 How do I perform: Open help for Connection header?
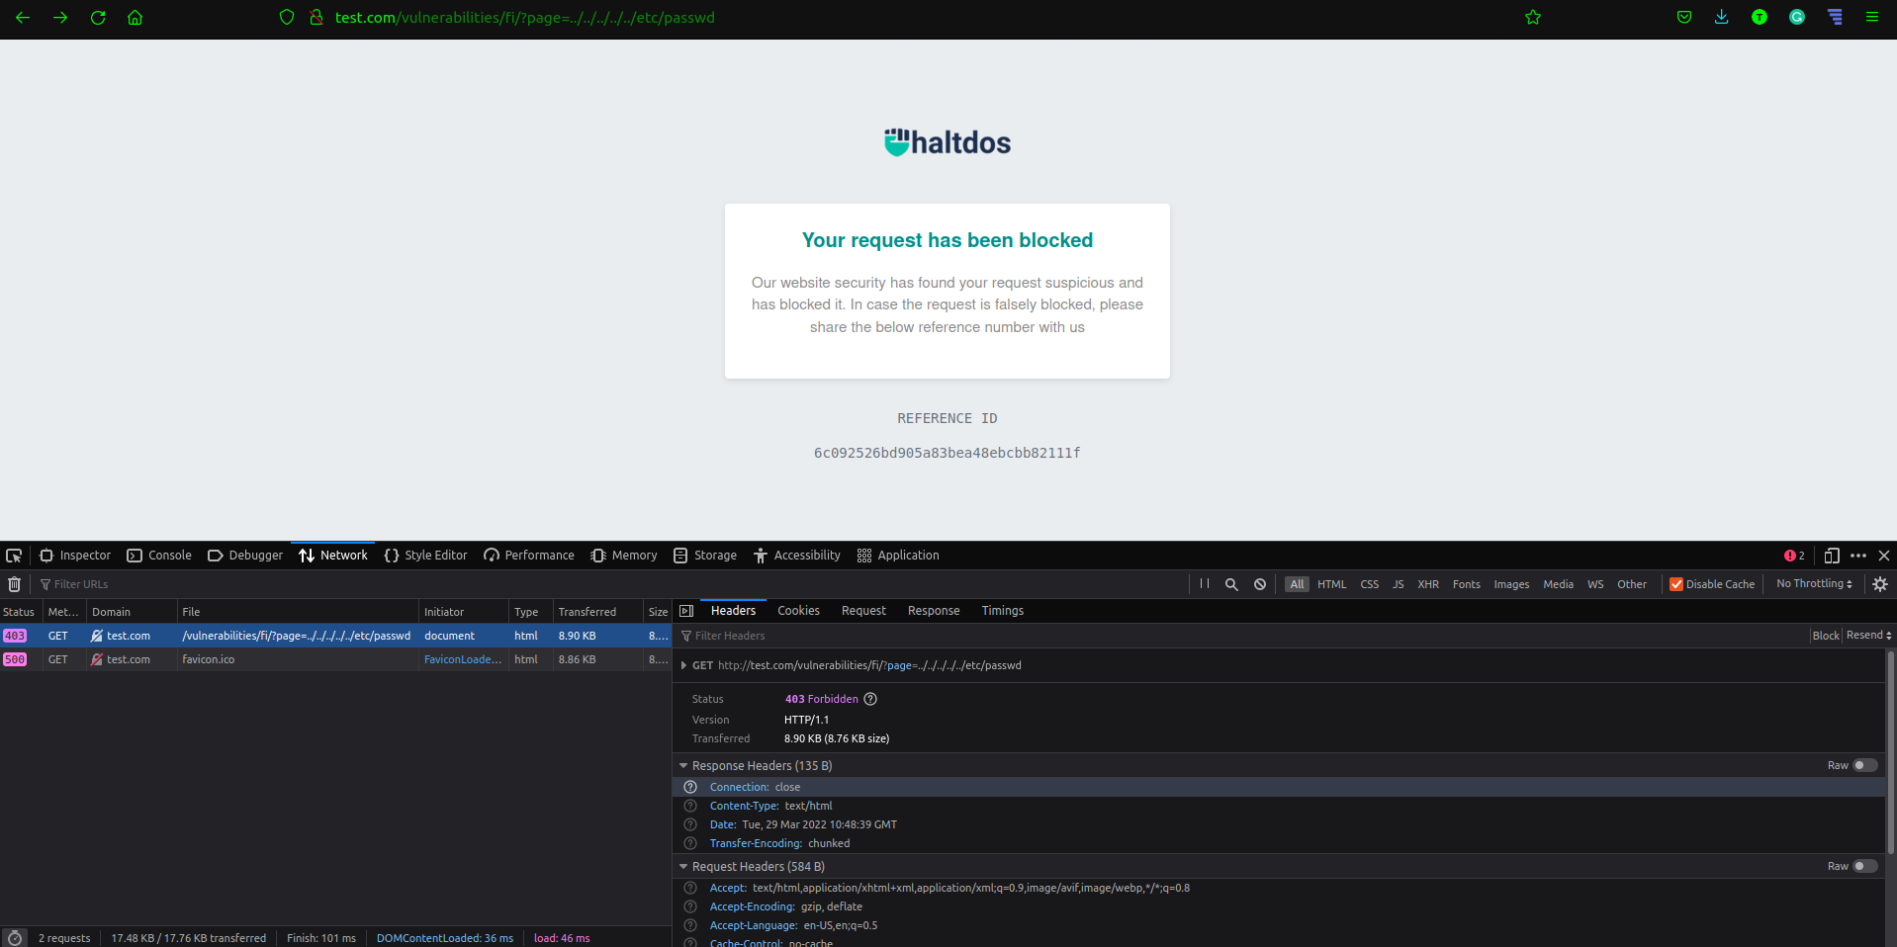(690, 787)
